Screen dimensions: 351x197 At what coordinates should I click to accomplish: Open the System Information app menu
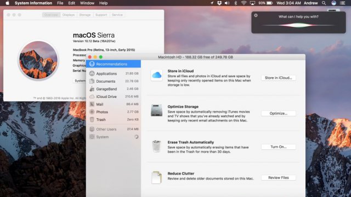click(x=33, y=3)
